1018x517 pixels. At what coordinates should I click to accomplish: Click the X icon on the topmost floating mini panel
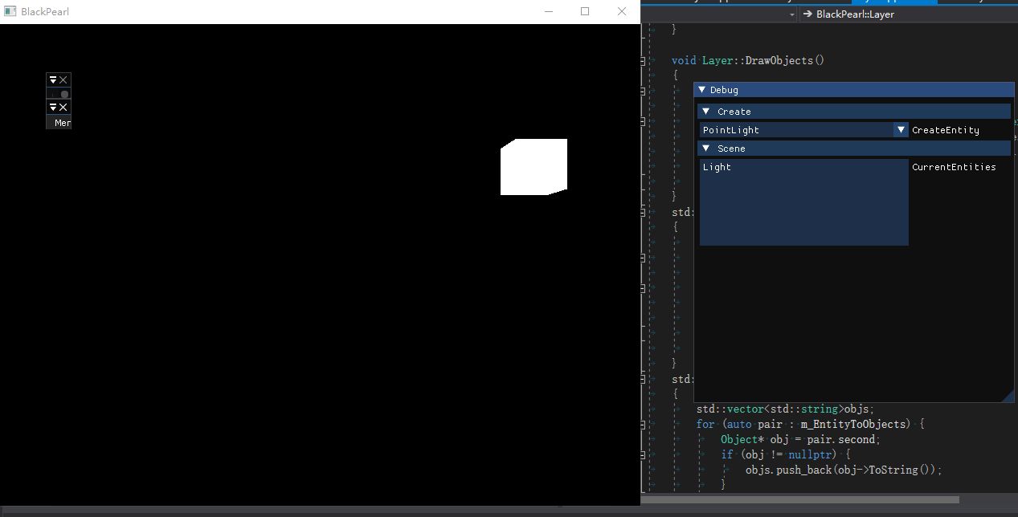63,79
